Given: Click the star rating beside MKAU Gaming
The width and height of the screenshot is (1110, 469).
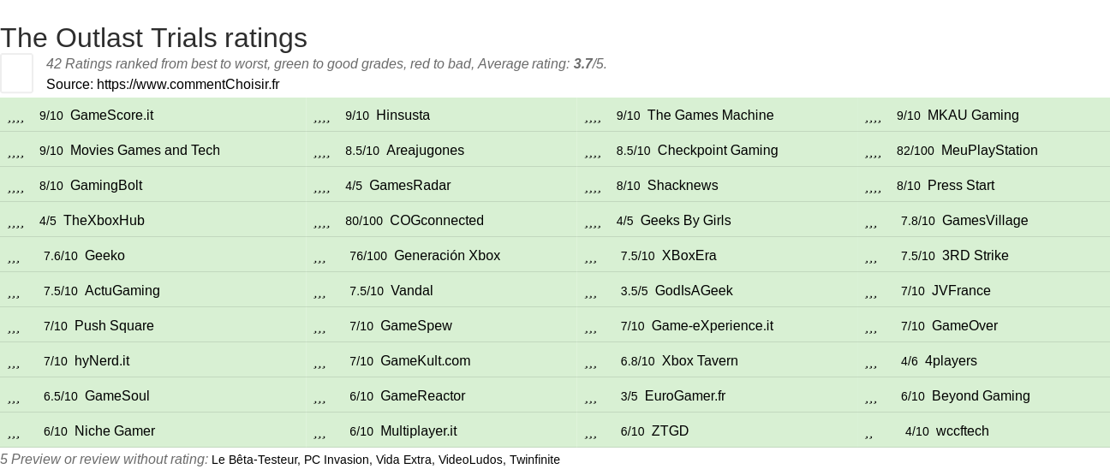Looking at the screenshot, I should pos(874,116).
